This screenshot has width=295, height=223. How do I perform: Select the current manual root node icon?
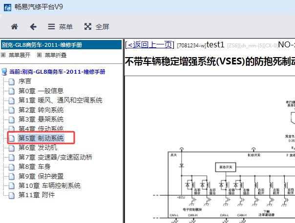(x=4, y=72)
